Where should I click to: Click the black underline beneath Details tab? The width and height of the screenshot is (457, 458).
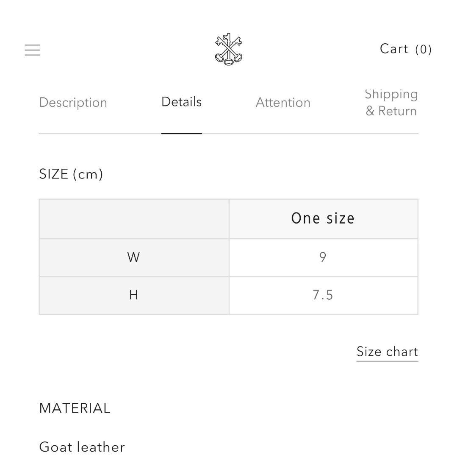tap(181, 133)
